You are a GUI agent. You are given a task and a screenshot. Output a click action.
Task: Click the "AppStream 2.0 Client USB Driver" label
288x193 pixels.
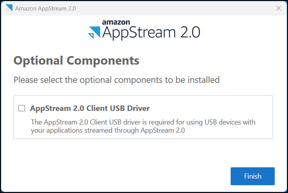90,108
